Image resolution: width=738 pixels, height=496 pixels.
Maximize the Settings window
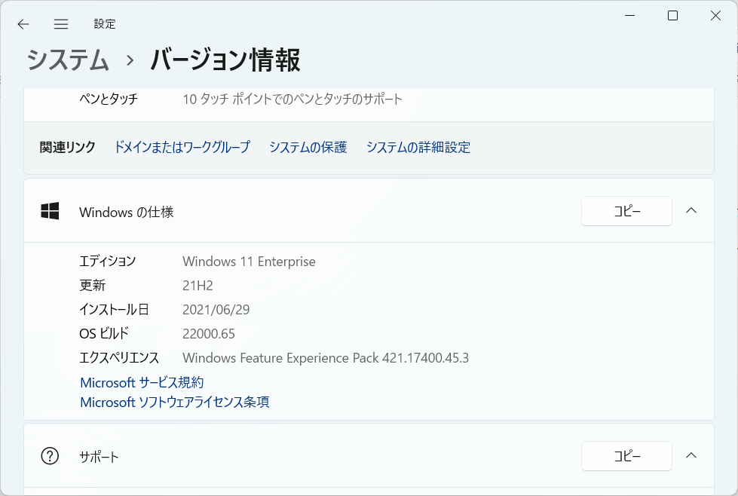point(672,16)
